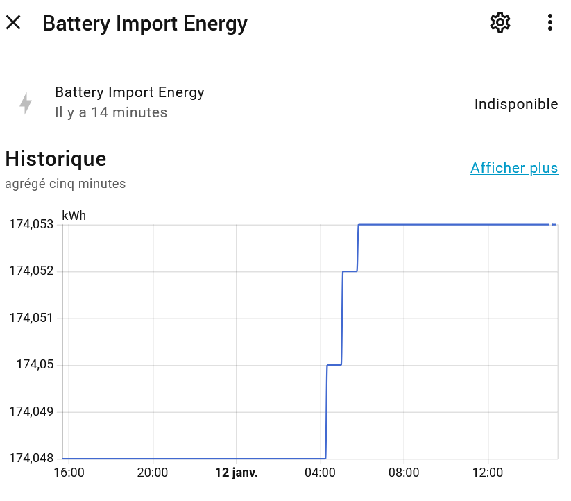571x501 pixels.
Task: Select the "12 janv." date marker on the x-axis
Action: 236,473
